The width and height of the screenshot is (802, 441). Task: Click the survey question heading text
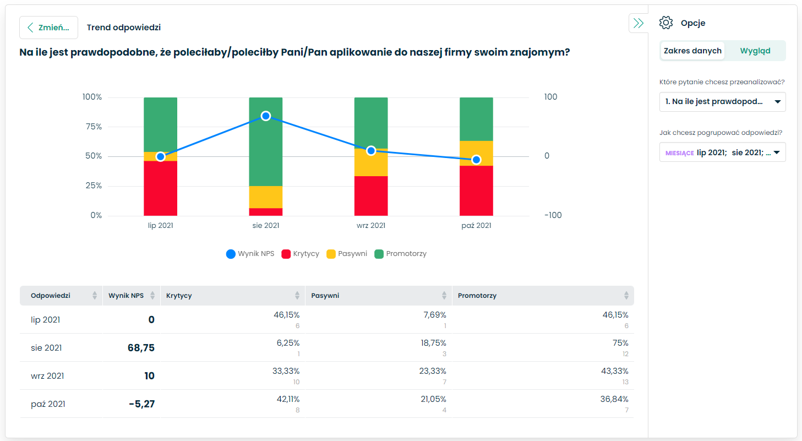pyautogui.click(x=294, y=53)
